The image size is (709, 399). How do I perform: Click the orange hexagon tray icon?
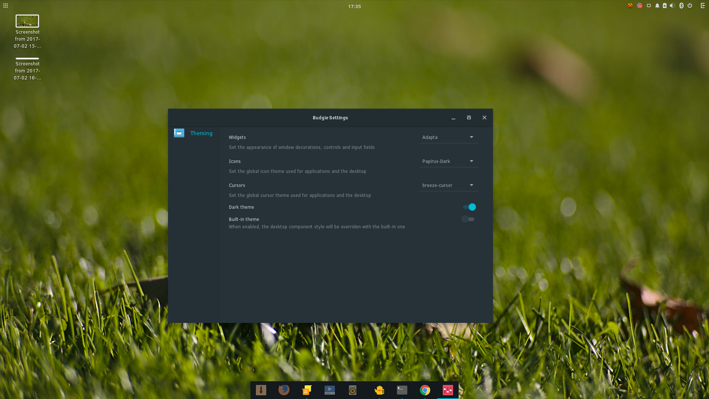[630, 6]
